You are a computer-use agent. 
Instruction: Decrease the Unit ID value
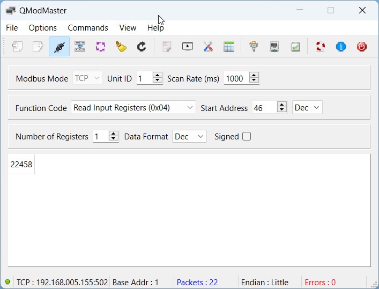(158, 80)
